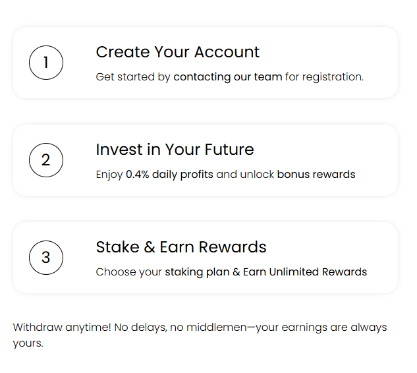Click the circled number 1 step icon
The height and width of the screenshot is (373, 417).
coord(46,63)
